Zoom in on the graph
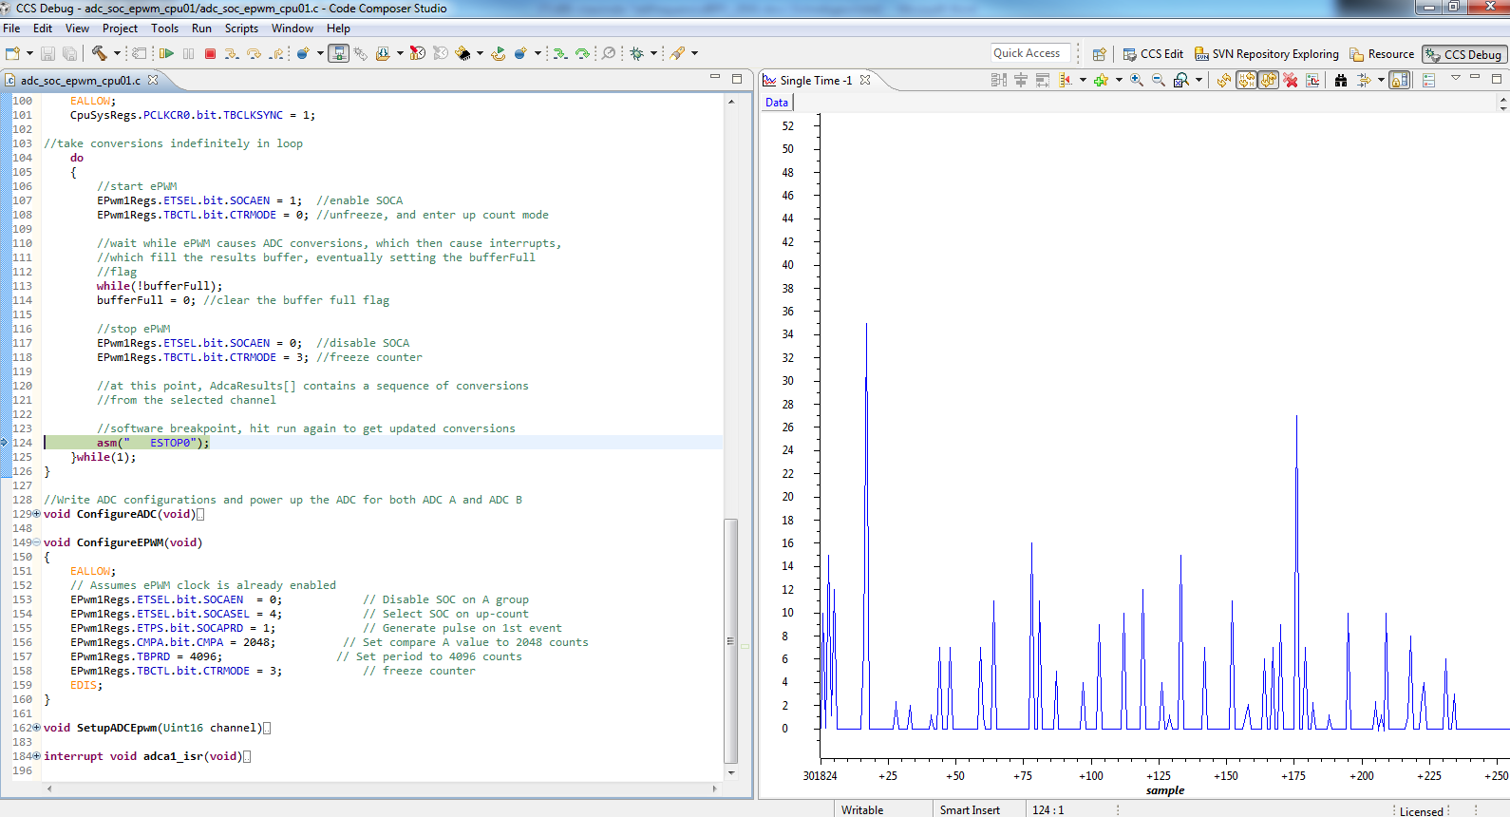Image resolution: width=1510 pixels, height=817 pixels. click(1137, 81)
